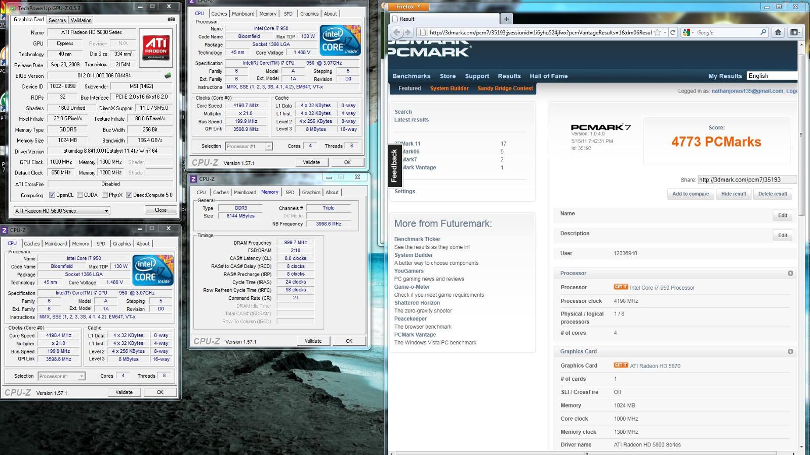This screenshot has width=810, height=455.
Task: Click the page horizontal scrollbar
Action: coord(586,453)
